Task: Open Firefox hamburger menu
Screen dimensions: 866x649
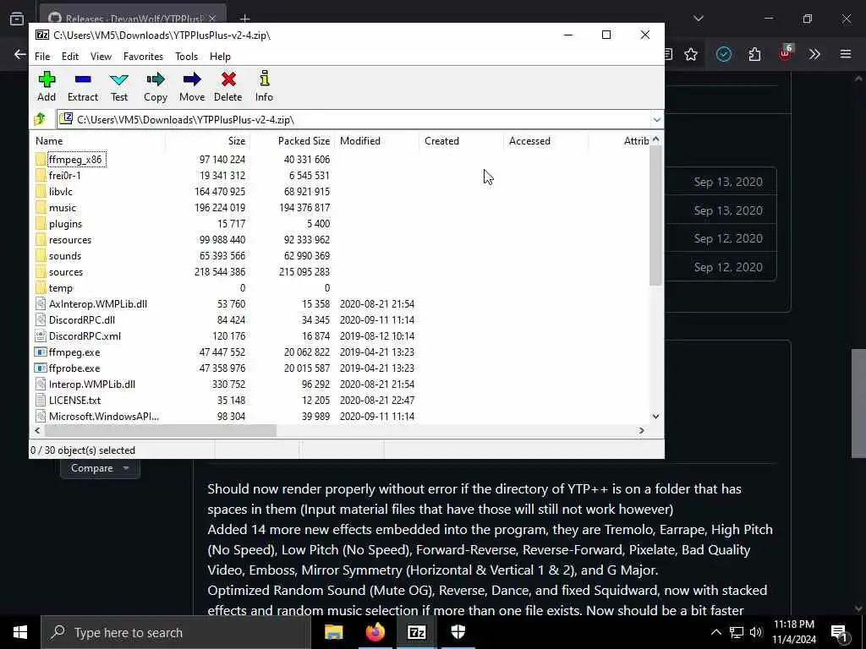Action: click(x=845, y=54)
